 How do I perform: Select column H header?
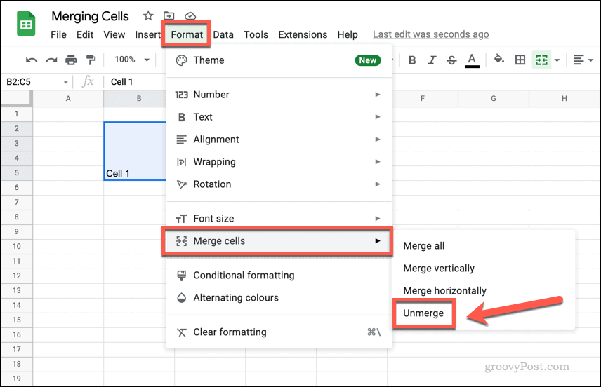coord(564,99)
